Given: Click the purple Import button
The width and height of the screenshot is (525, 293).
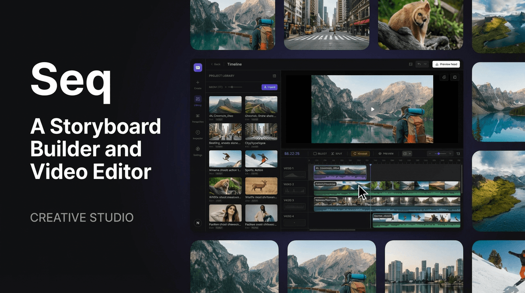Looking at the screenshot, I should coord(269,87).
